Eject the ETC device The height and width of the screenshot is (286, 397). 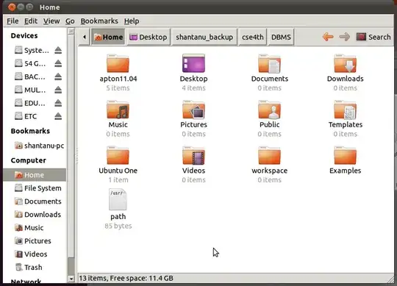point(58,116)
